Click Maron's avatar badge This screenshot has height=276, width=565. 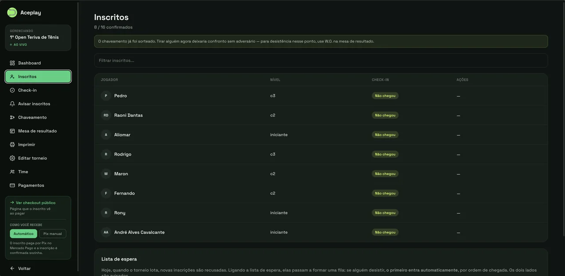(106, 174)
